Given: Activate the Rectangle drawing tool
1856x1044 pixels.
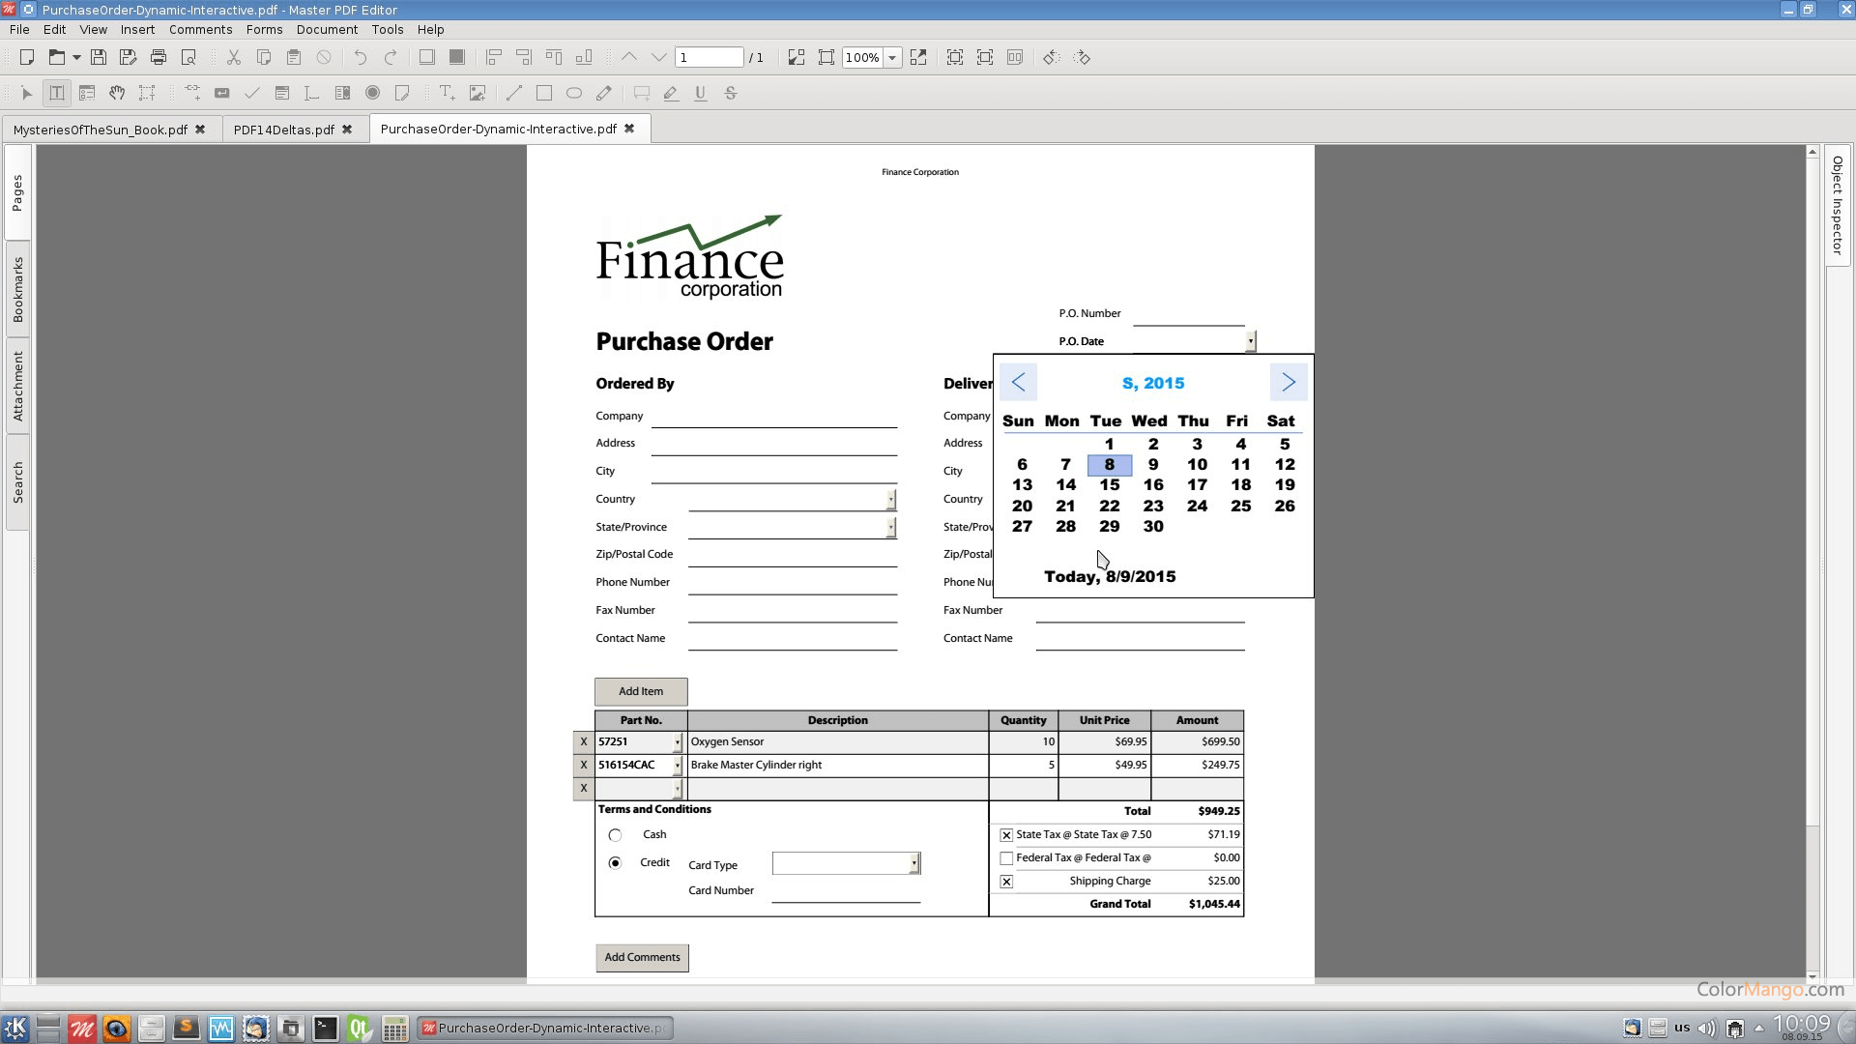Looking at the screenshot, I should click(543, 93).
